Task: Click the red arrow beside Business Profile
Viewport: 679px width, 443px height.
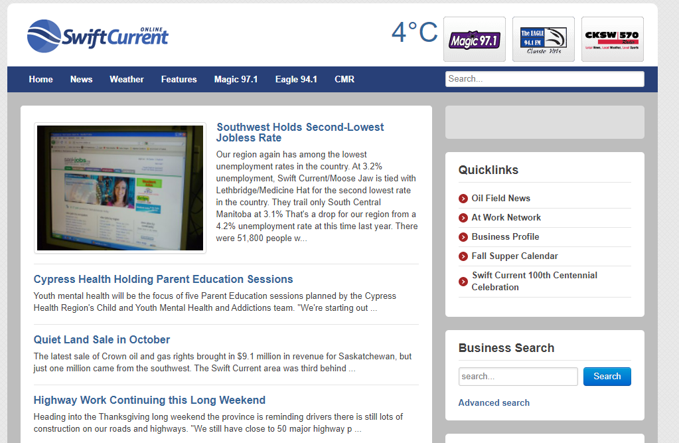Action: click(x=463, y=236)
